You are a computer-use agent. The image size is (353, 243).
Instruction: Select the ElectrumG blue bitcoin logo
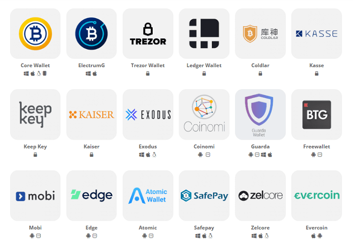point(91,34)
